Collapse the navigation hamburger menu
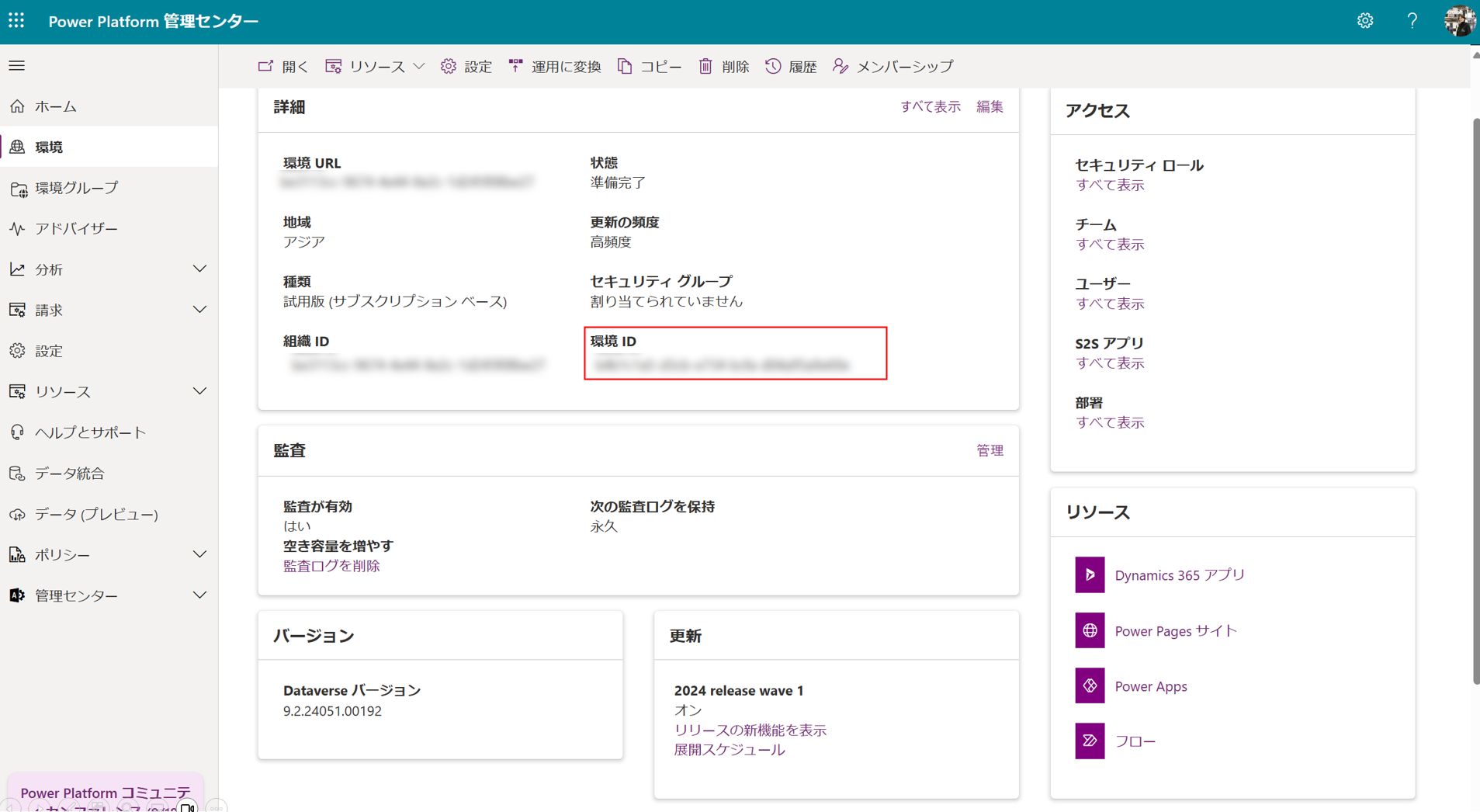This screenshot has height=812, width=1480. tap(17, 66)
